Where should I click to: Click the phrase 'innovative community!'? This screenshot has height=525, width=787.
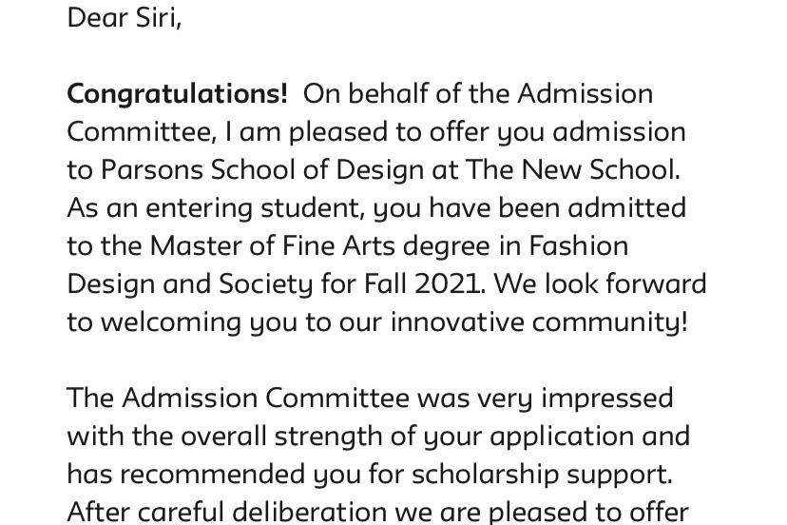[539, 324]
